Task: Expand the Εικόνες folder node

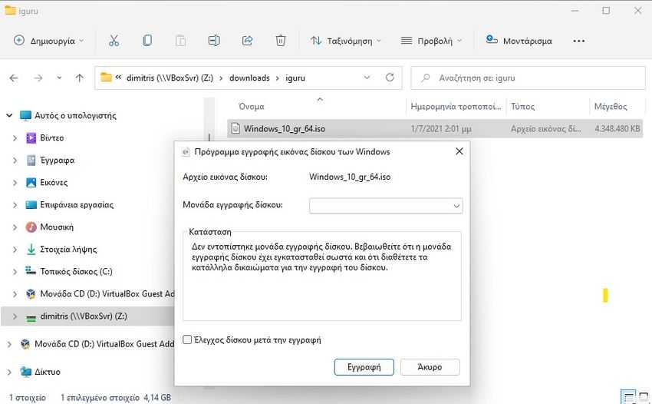Action: pyautogui.click(x=15, y=183)
